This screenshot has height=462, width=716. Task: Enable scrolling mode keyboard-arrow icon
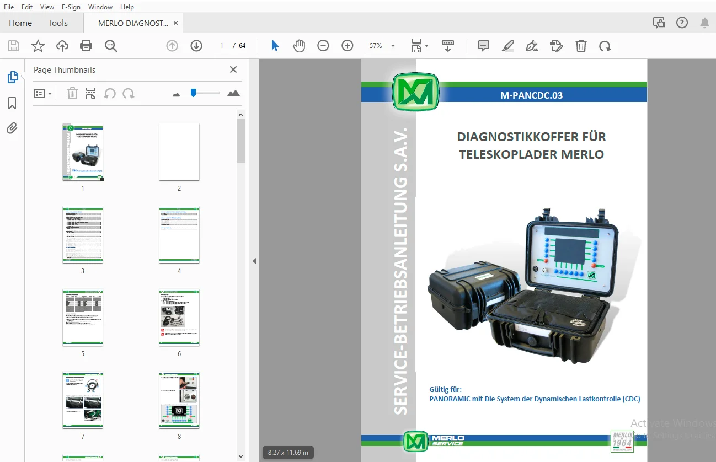(x=447, y=46)
